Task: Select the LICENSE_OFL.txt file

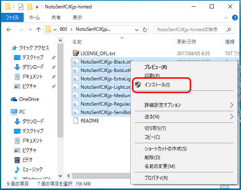Action: [98, 53]
